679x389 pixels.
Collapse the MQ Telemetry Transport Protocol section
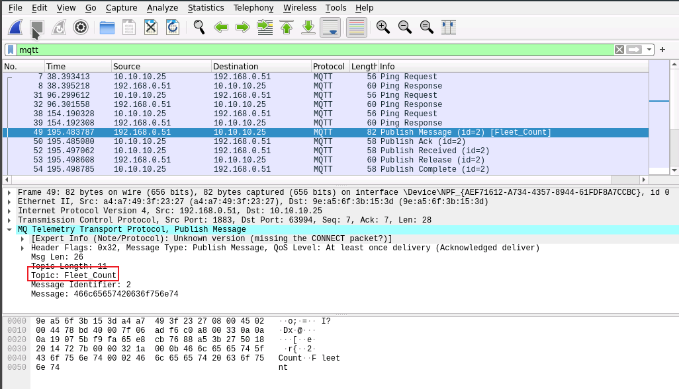coord(9,230)
